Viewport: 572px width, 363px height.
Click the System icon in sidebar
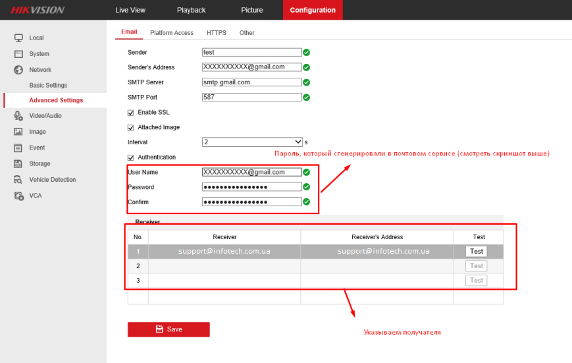18,54
